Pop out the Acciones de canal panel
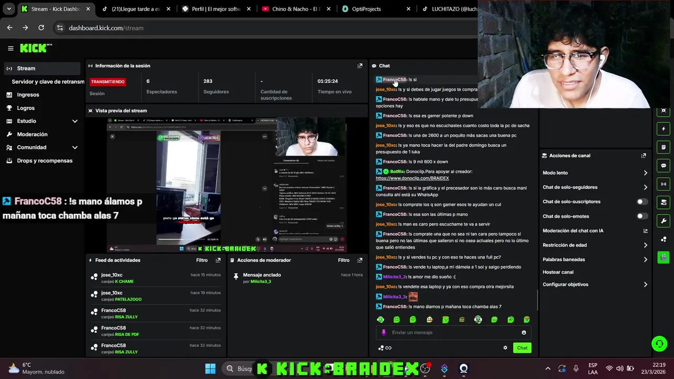 point(643,156)
